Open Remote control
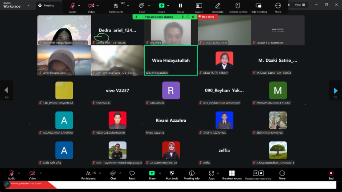The image size is (342, 192). tap(238, 6)
